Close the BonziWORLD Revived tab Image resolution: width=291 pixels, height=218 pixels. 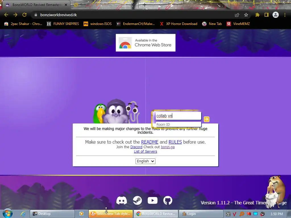pyautogui.click(x=66, y=5)
